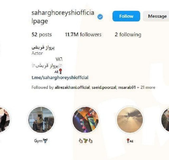Viewport: 169px width, 160px height.
Task: Click the saharghoreyshiofficialpage username heading
Action: [x=63, y=17]
